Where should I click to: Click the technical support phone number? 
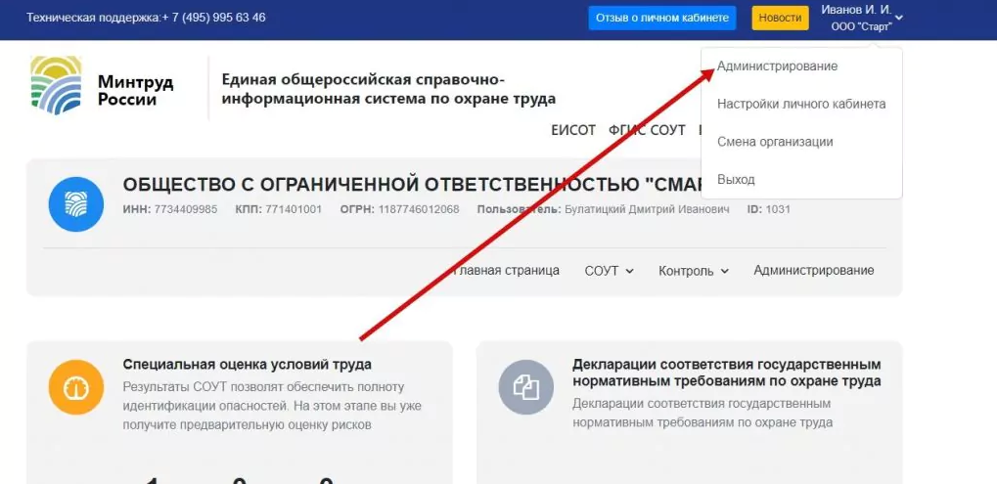pyautogui.click(x=213, y=18)
